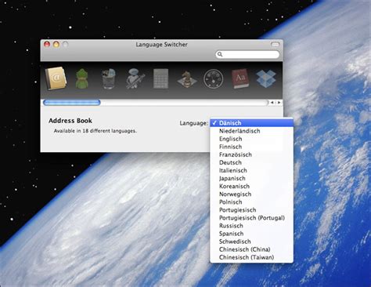Select the Dropbox open box icon
Screen dimensions: 371x287
coord(266,78)
